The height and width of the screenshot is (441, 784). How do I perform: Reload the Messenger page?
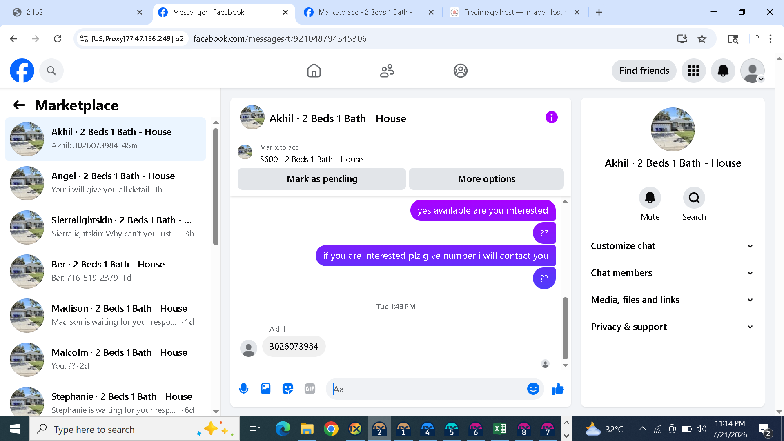tap(58, 39)
